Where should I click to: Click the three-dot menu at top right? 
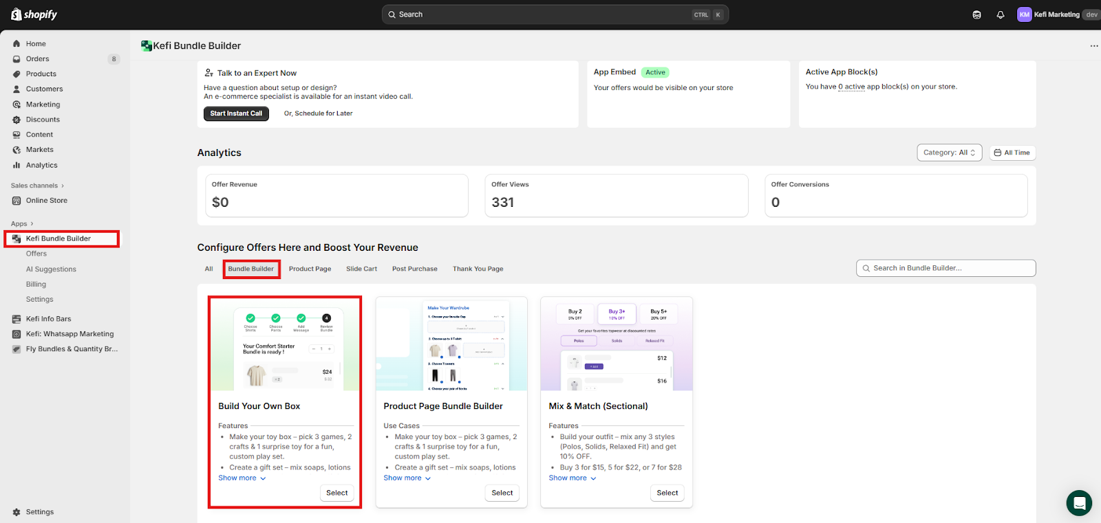(x=1094, y=46)
